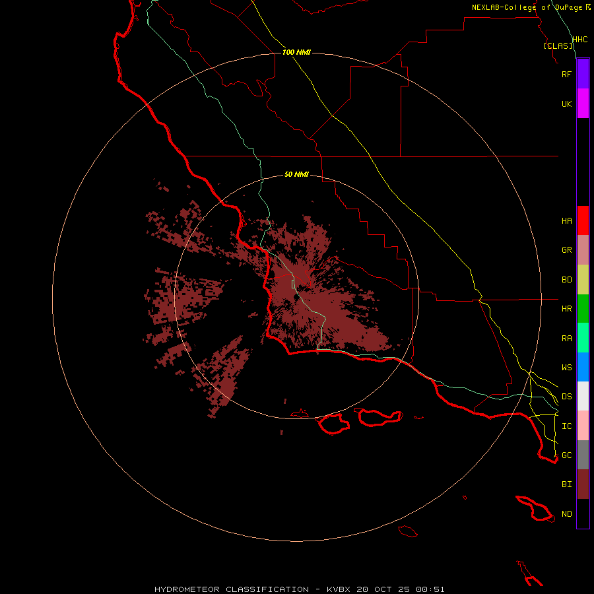
Task: Select the IC light pink swatch
Action: (x=583, y=426)
